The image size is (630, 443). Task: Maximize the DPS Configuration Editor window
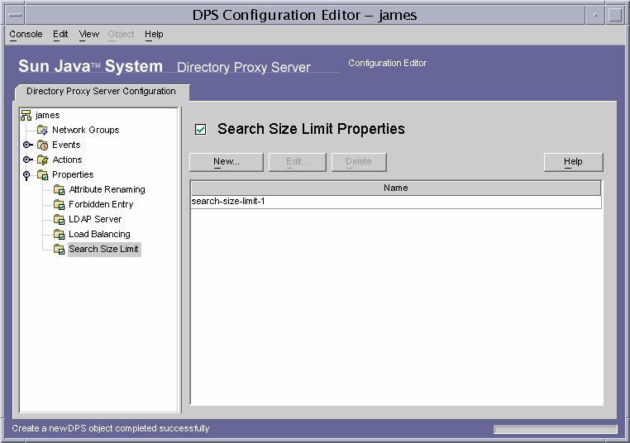[615, 15]
